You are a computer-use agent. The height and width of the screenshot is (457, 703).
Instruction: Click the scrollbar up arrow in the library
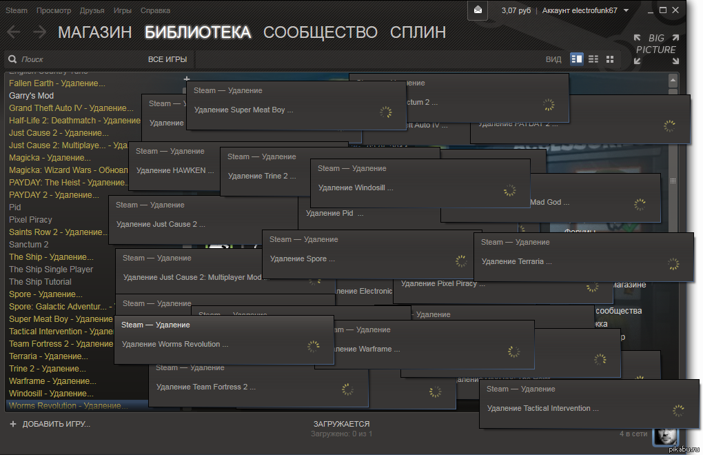click(673, 80)
